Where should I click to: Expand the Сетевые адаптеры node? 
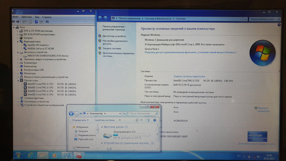click(x=18, y=98)
